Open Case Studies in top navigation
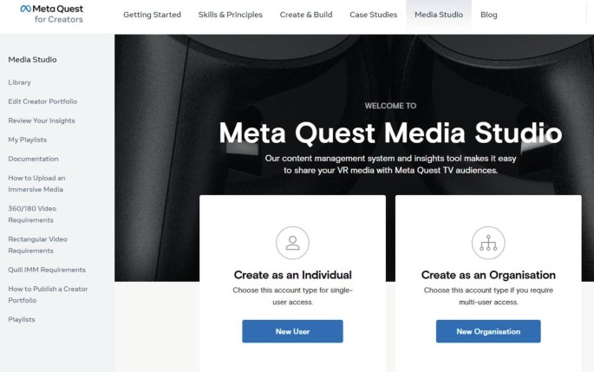The height and width of the screenshot is (372, 594). click(374, 15)
